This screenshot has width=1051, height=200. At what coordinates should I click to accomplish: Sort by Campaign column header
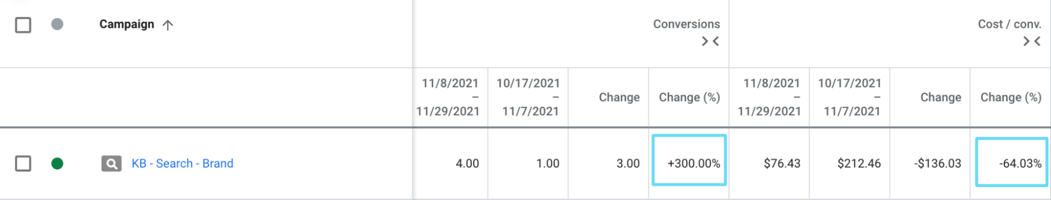[127, 25]
